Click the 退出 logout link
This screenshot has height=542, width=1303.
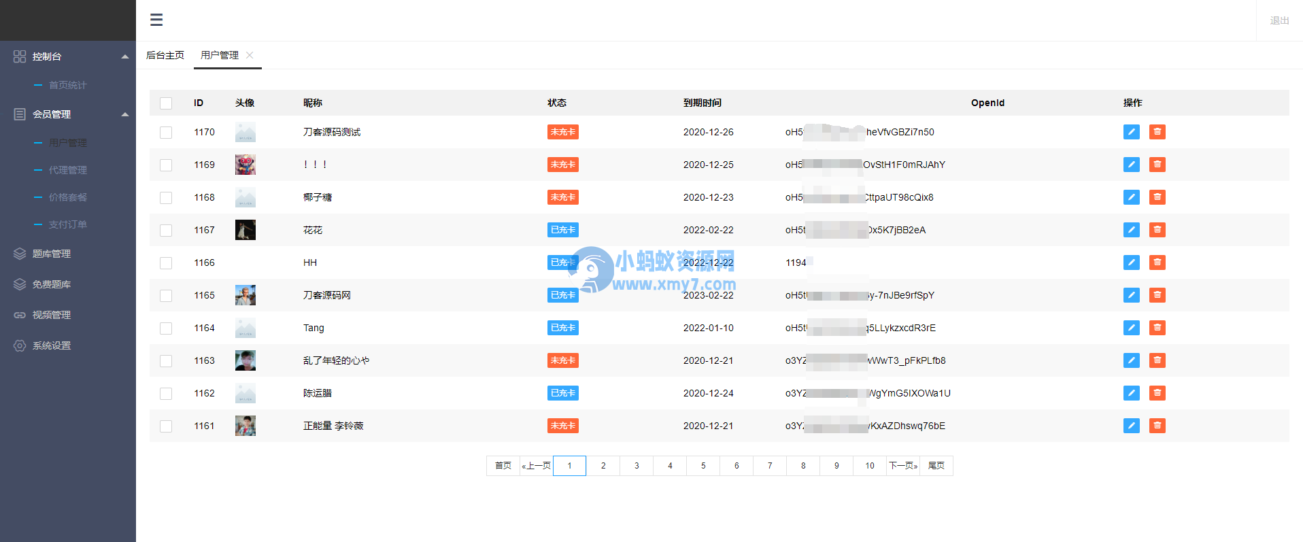point(1279,20)
